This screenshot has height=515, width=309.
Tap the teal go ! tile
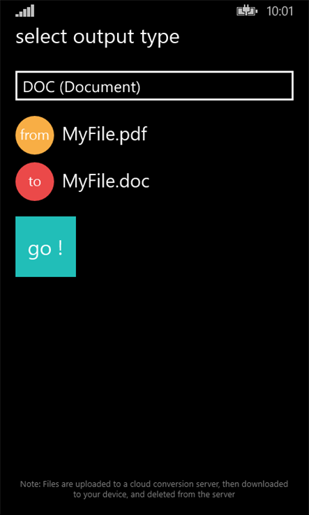pos(45,246)
